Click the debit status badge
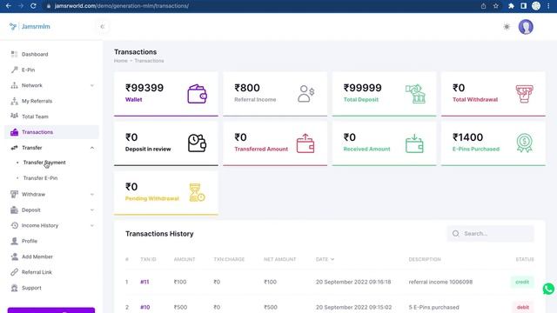Screen dimensions: 557x313 coord(523,307)
